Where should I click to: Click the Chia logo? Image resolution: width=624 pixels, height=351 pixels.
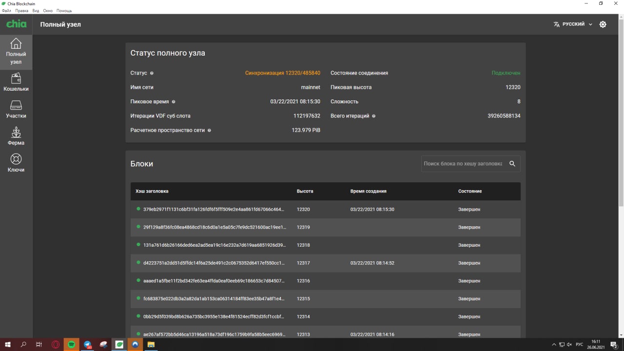click(x=16, y=24)
